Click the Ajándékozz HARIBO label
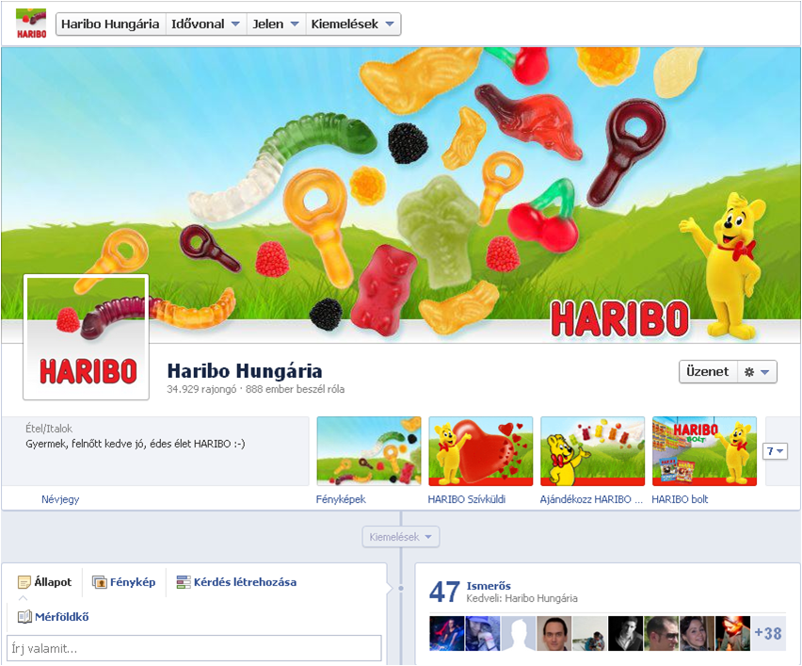Image resolution: width=802 pixels, height=666 pixels. (591, 499)
